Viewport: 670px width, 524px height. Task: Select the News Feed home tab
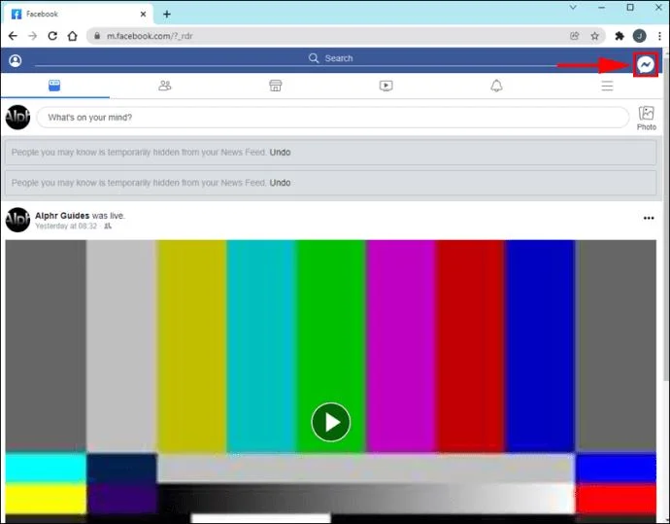[54, 86]
